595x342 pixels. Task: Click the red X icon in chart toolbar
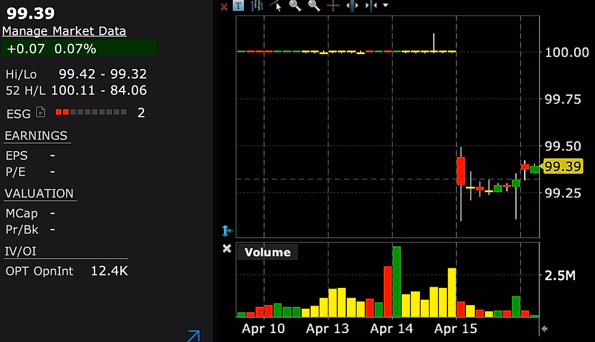pos(224,7)
